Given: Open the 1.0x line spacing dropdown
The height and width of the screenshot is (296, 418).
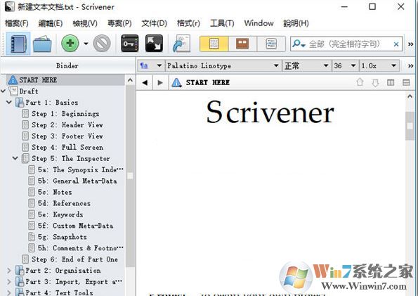Looking at the screenshot, I should pos(379,65).
